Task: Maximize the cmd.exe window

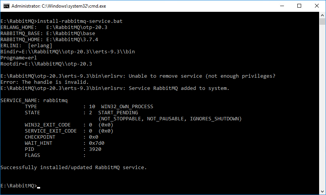Action: pos(299,6)
